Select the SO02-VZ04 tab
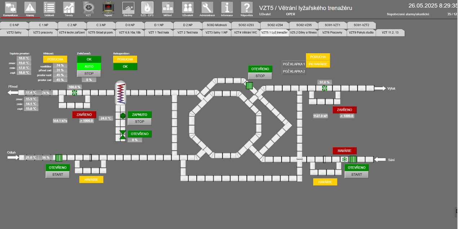Viewport: 458px width, 229px height. point(274,25)
